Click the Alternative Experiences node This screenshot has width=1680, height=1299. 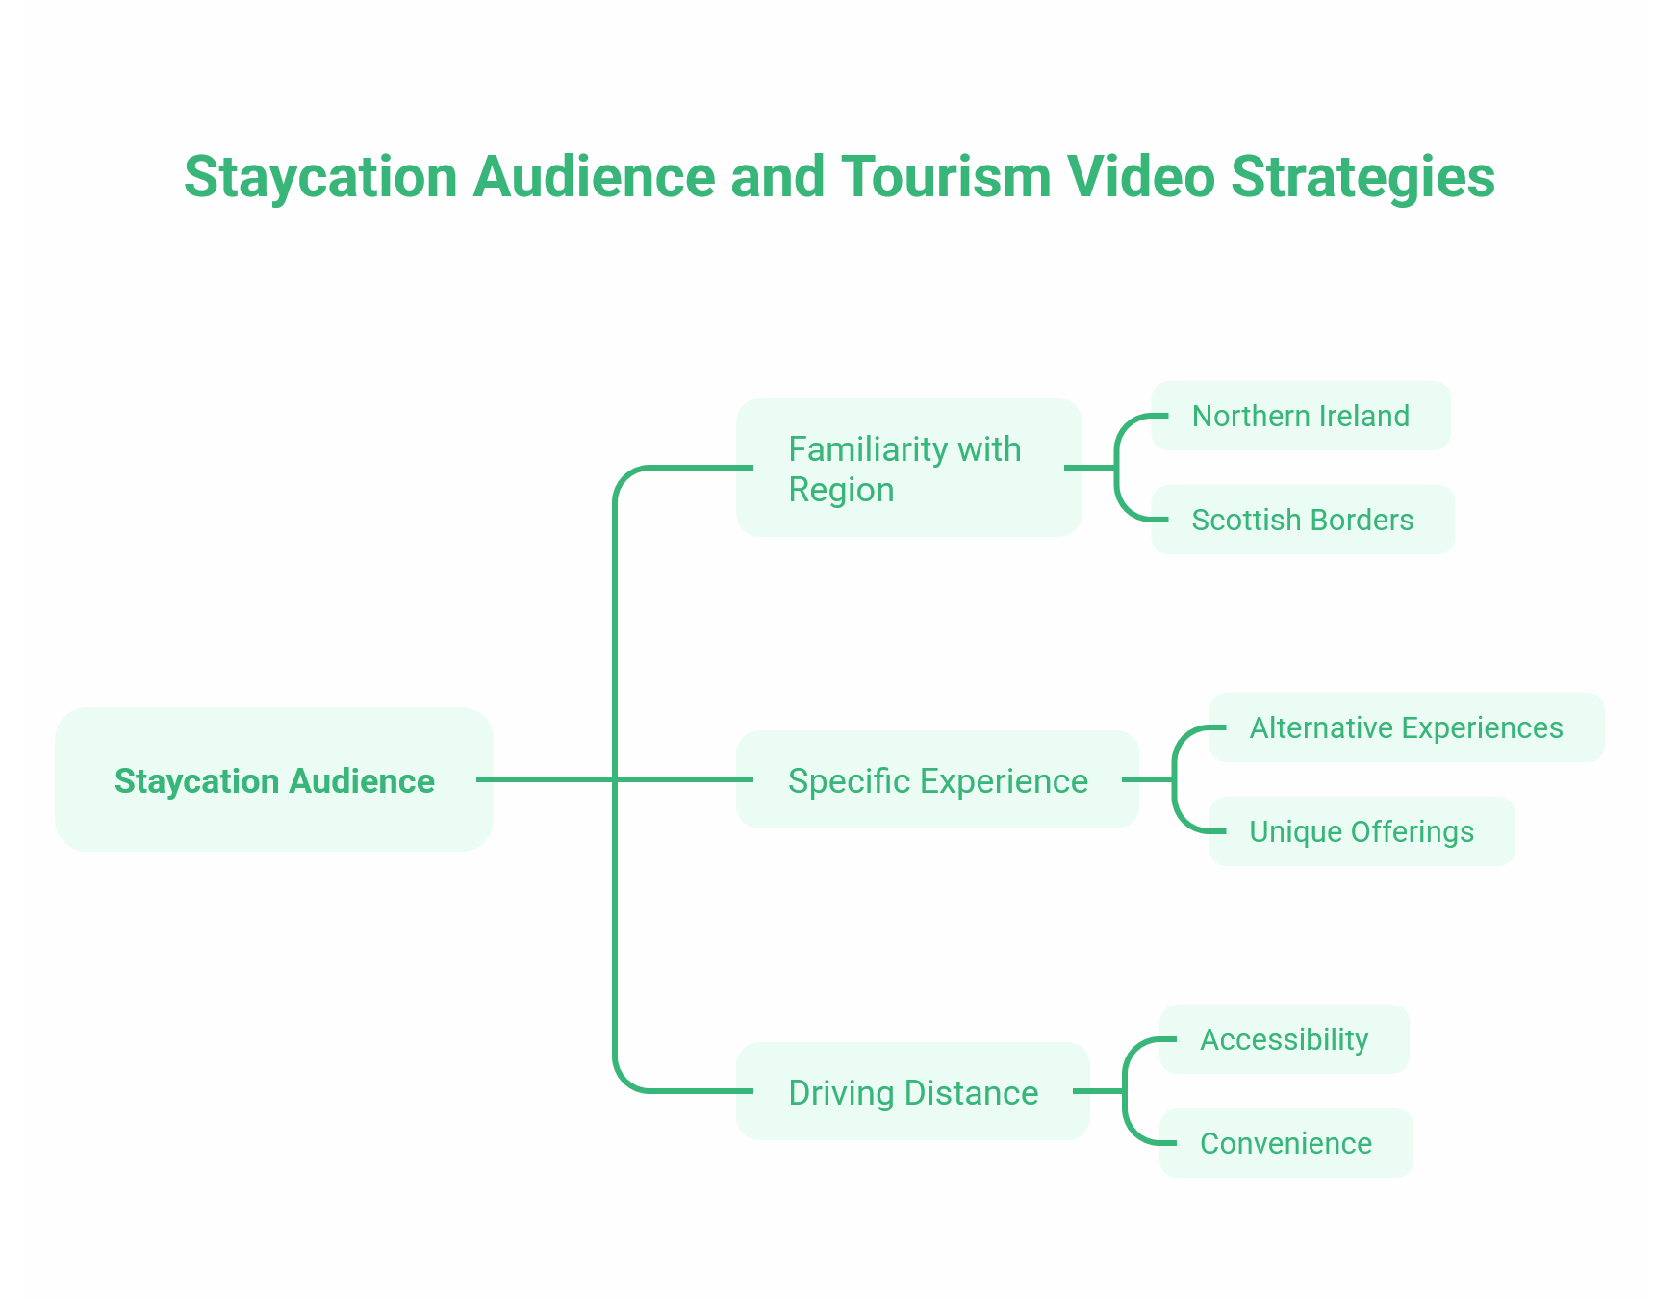coord(1407,728)
